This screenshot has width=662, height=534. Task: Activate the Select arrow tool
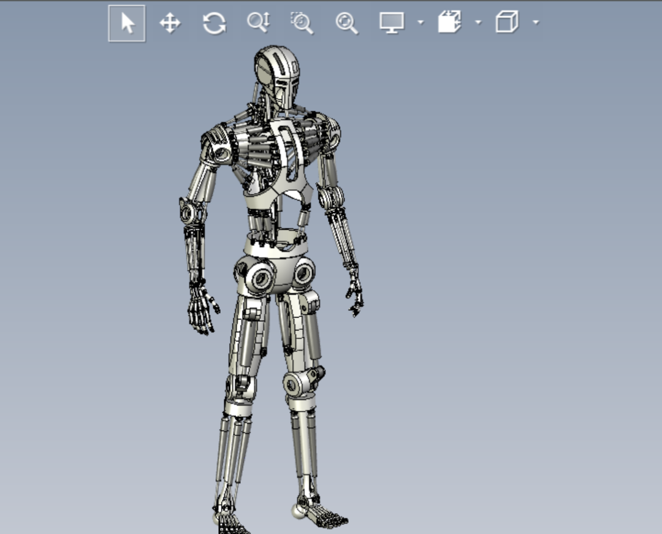click(x=127, y=24)
